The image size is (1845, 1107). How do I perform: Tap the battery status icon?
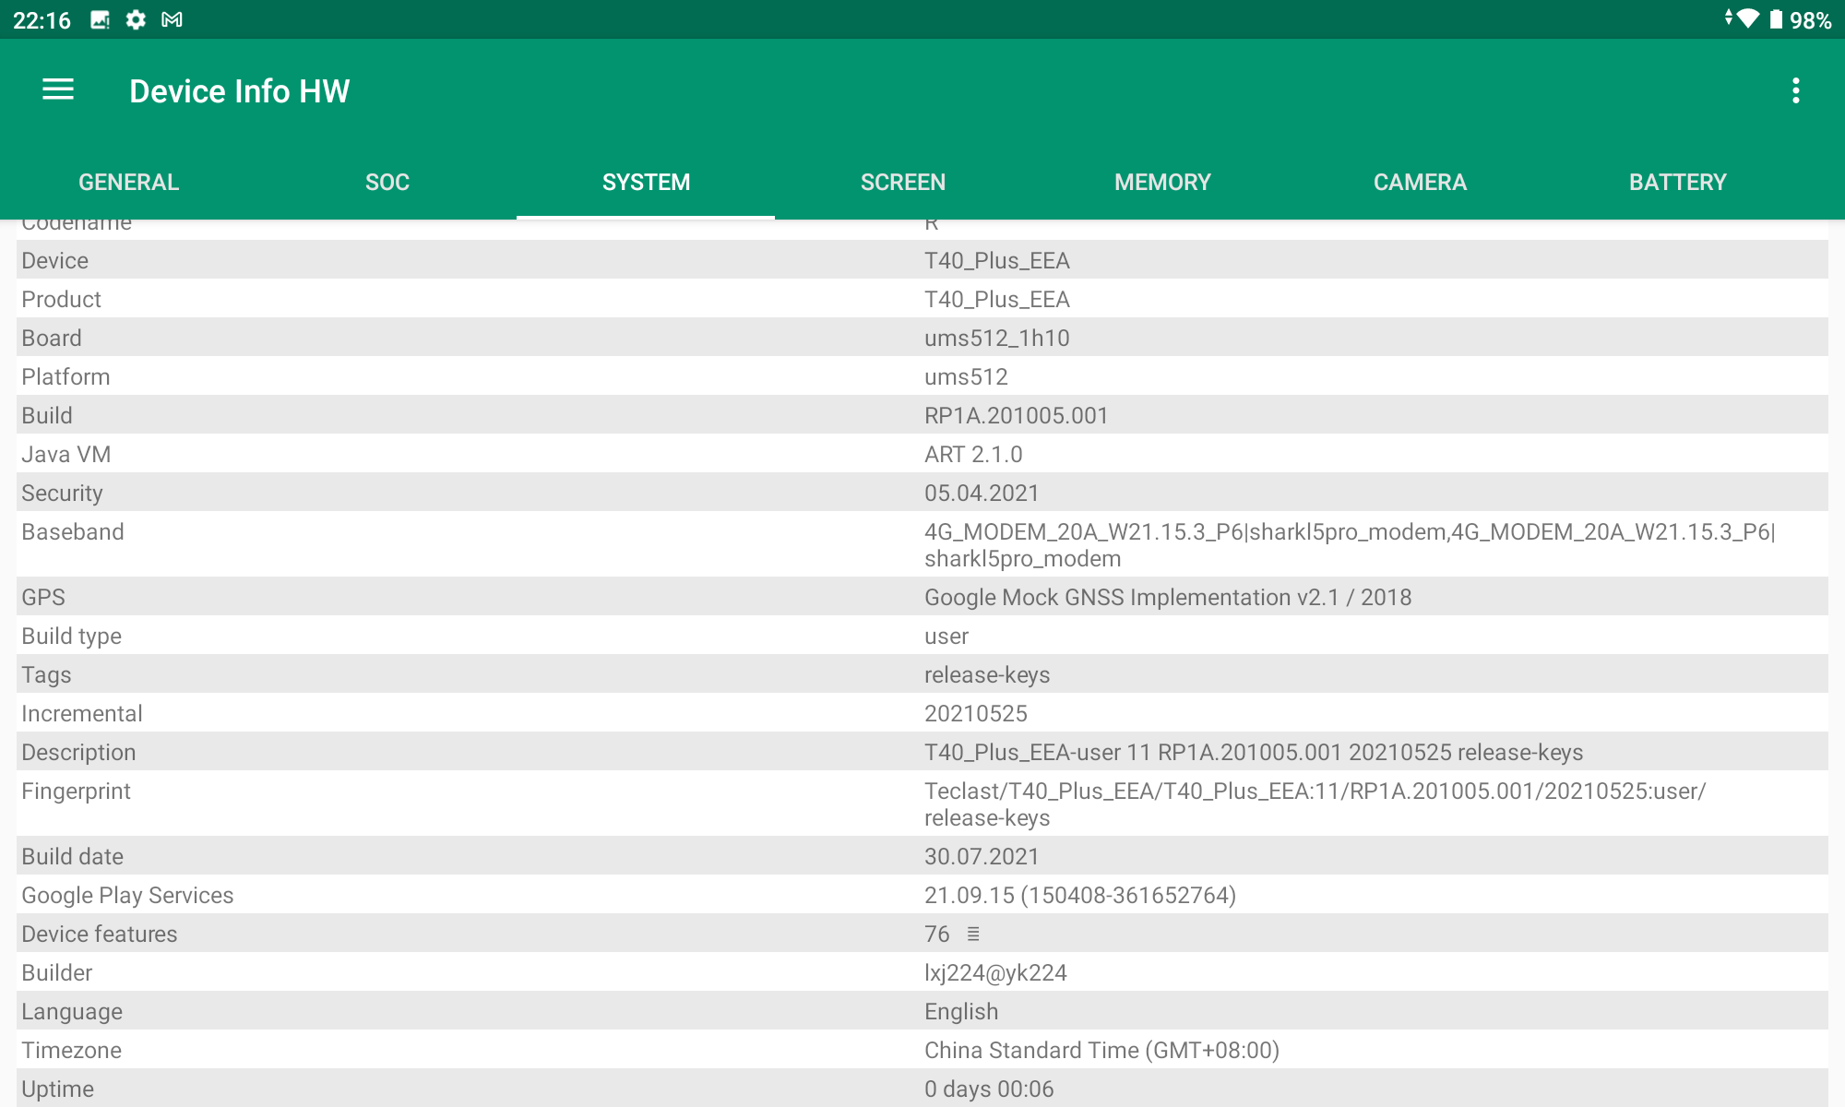coord(1776,19)
